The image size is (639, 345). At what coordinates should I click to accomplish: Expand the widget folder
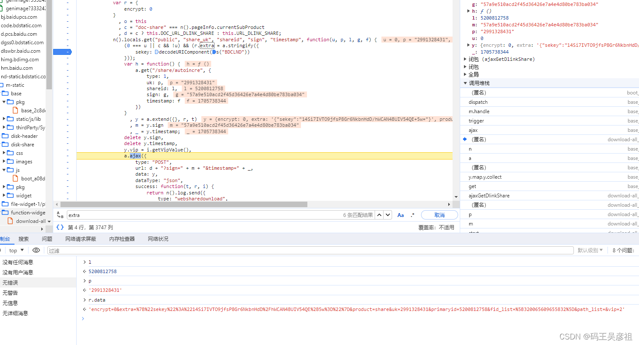point(4,196)
